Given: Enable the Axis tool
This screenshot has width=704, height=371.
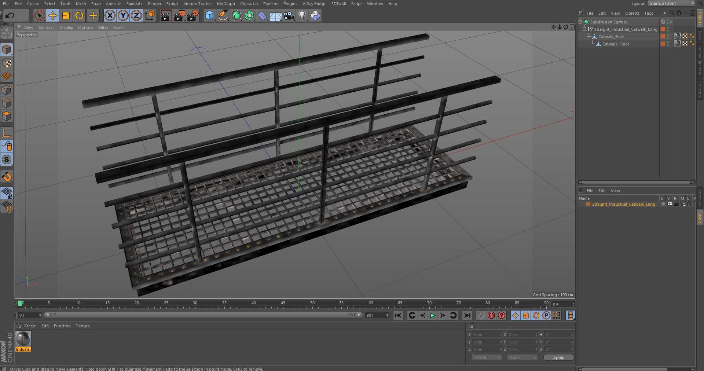Looking at the screenshot, I should (7, 133).
